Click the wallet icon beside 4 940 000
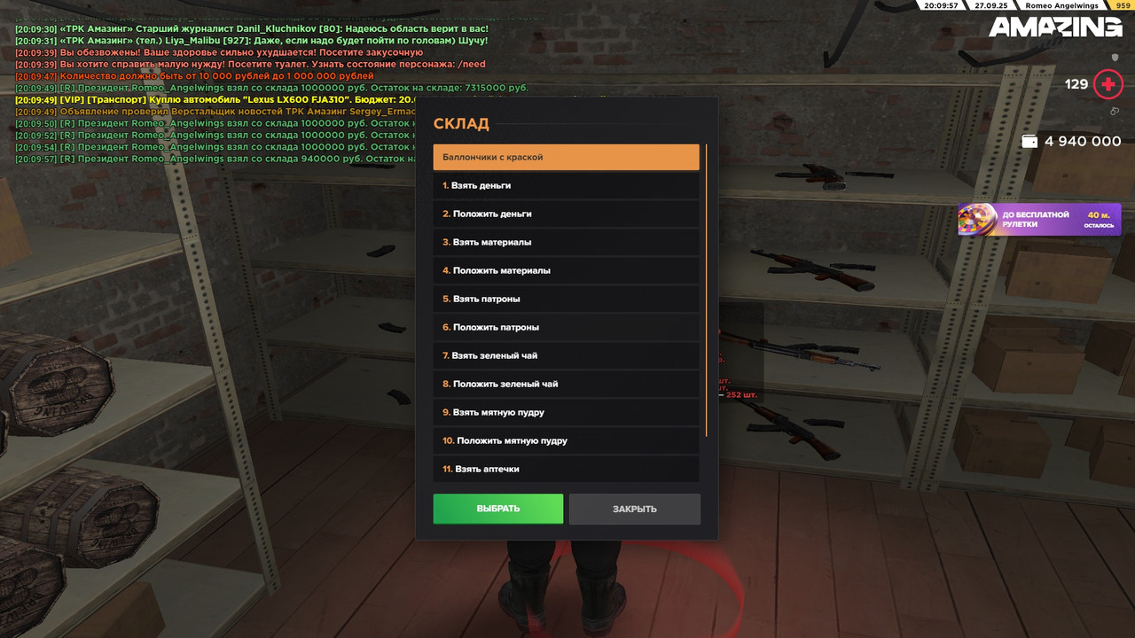The height and width of the screenshot is (638, 1135). [x=1029, y=141]
